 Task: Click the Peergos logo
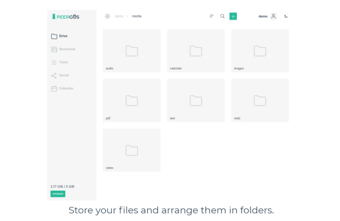65,17
